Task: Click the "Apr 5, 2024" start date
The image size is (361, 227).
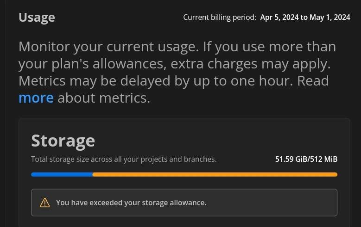Action: point(279,18)
